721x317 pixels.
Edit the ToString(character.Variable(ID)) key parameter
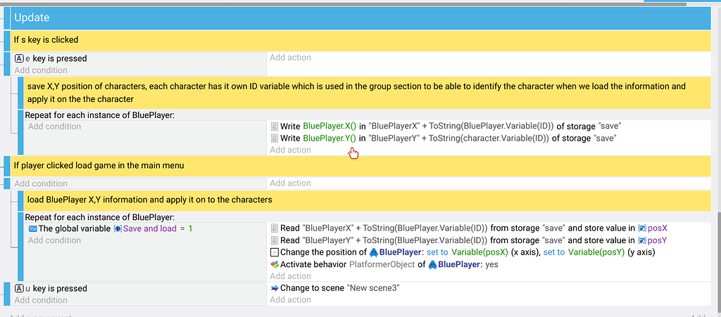pos(489,138)
